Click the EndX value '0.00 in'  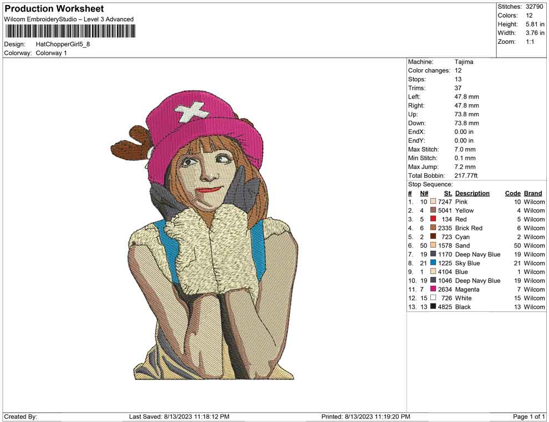[464, 132]
